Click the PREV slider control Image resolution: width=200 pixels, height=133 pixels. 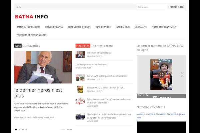coord(63,130)
